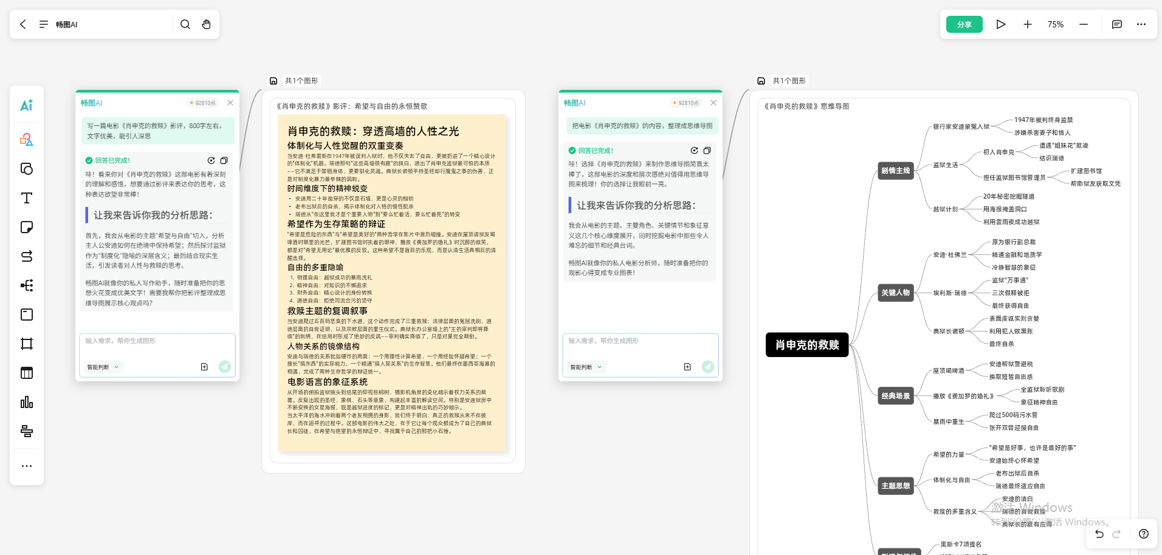Select the 关键人物 mind map node
This screenshot has width=1162, height=555.
tap(896, 293)
